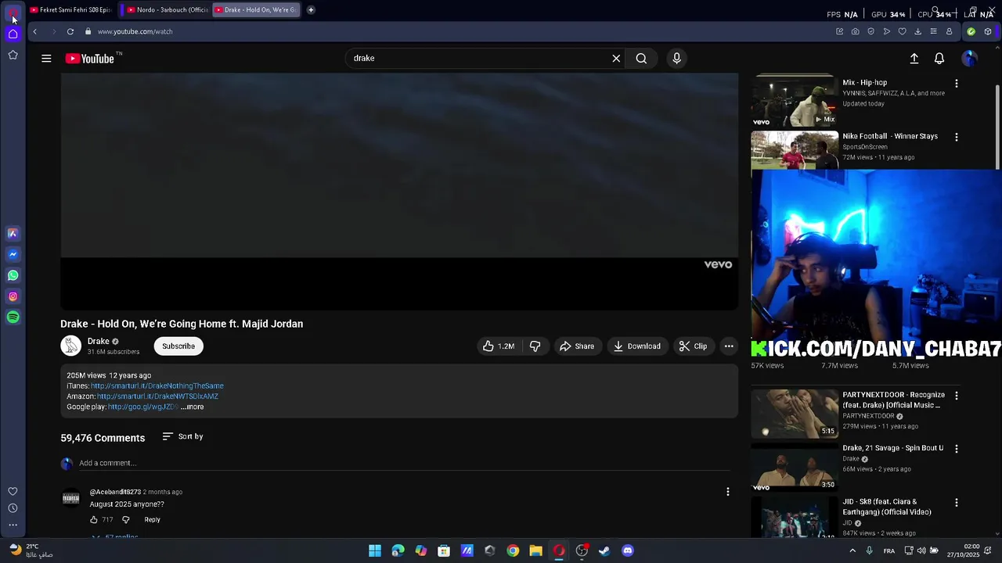Viewport: 1002px width, 563px height.
Task: Open Steam from the taskbar
Action: (x=604, y=551)
